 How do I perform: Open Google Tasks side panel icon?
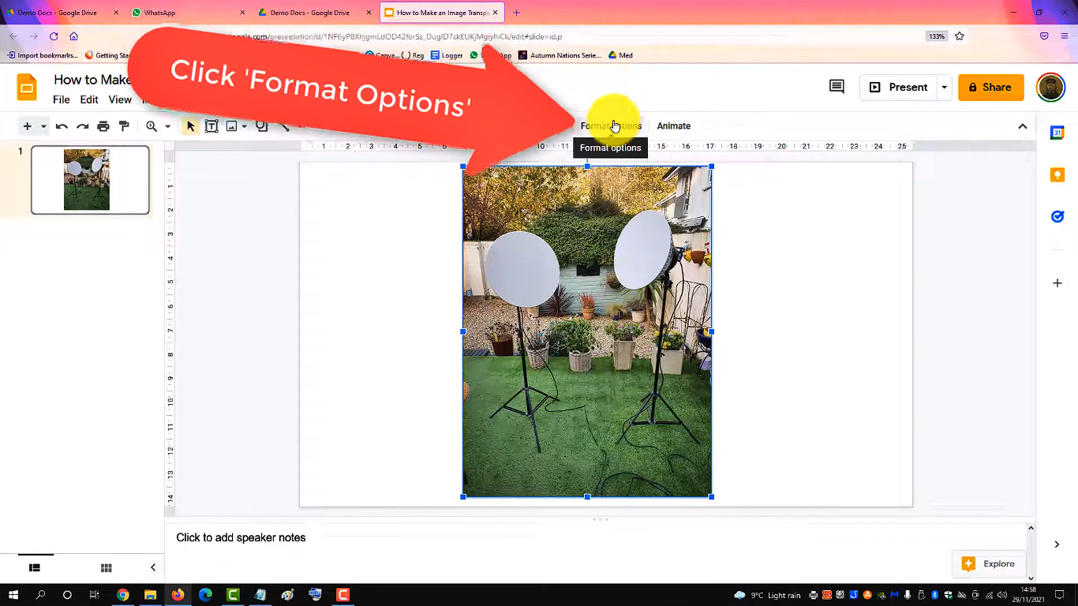(1057, 216)
